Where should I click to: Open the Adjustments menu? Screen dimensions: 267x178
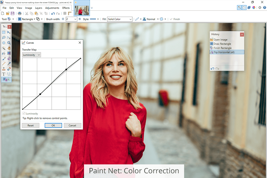click(52, 8)
